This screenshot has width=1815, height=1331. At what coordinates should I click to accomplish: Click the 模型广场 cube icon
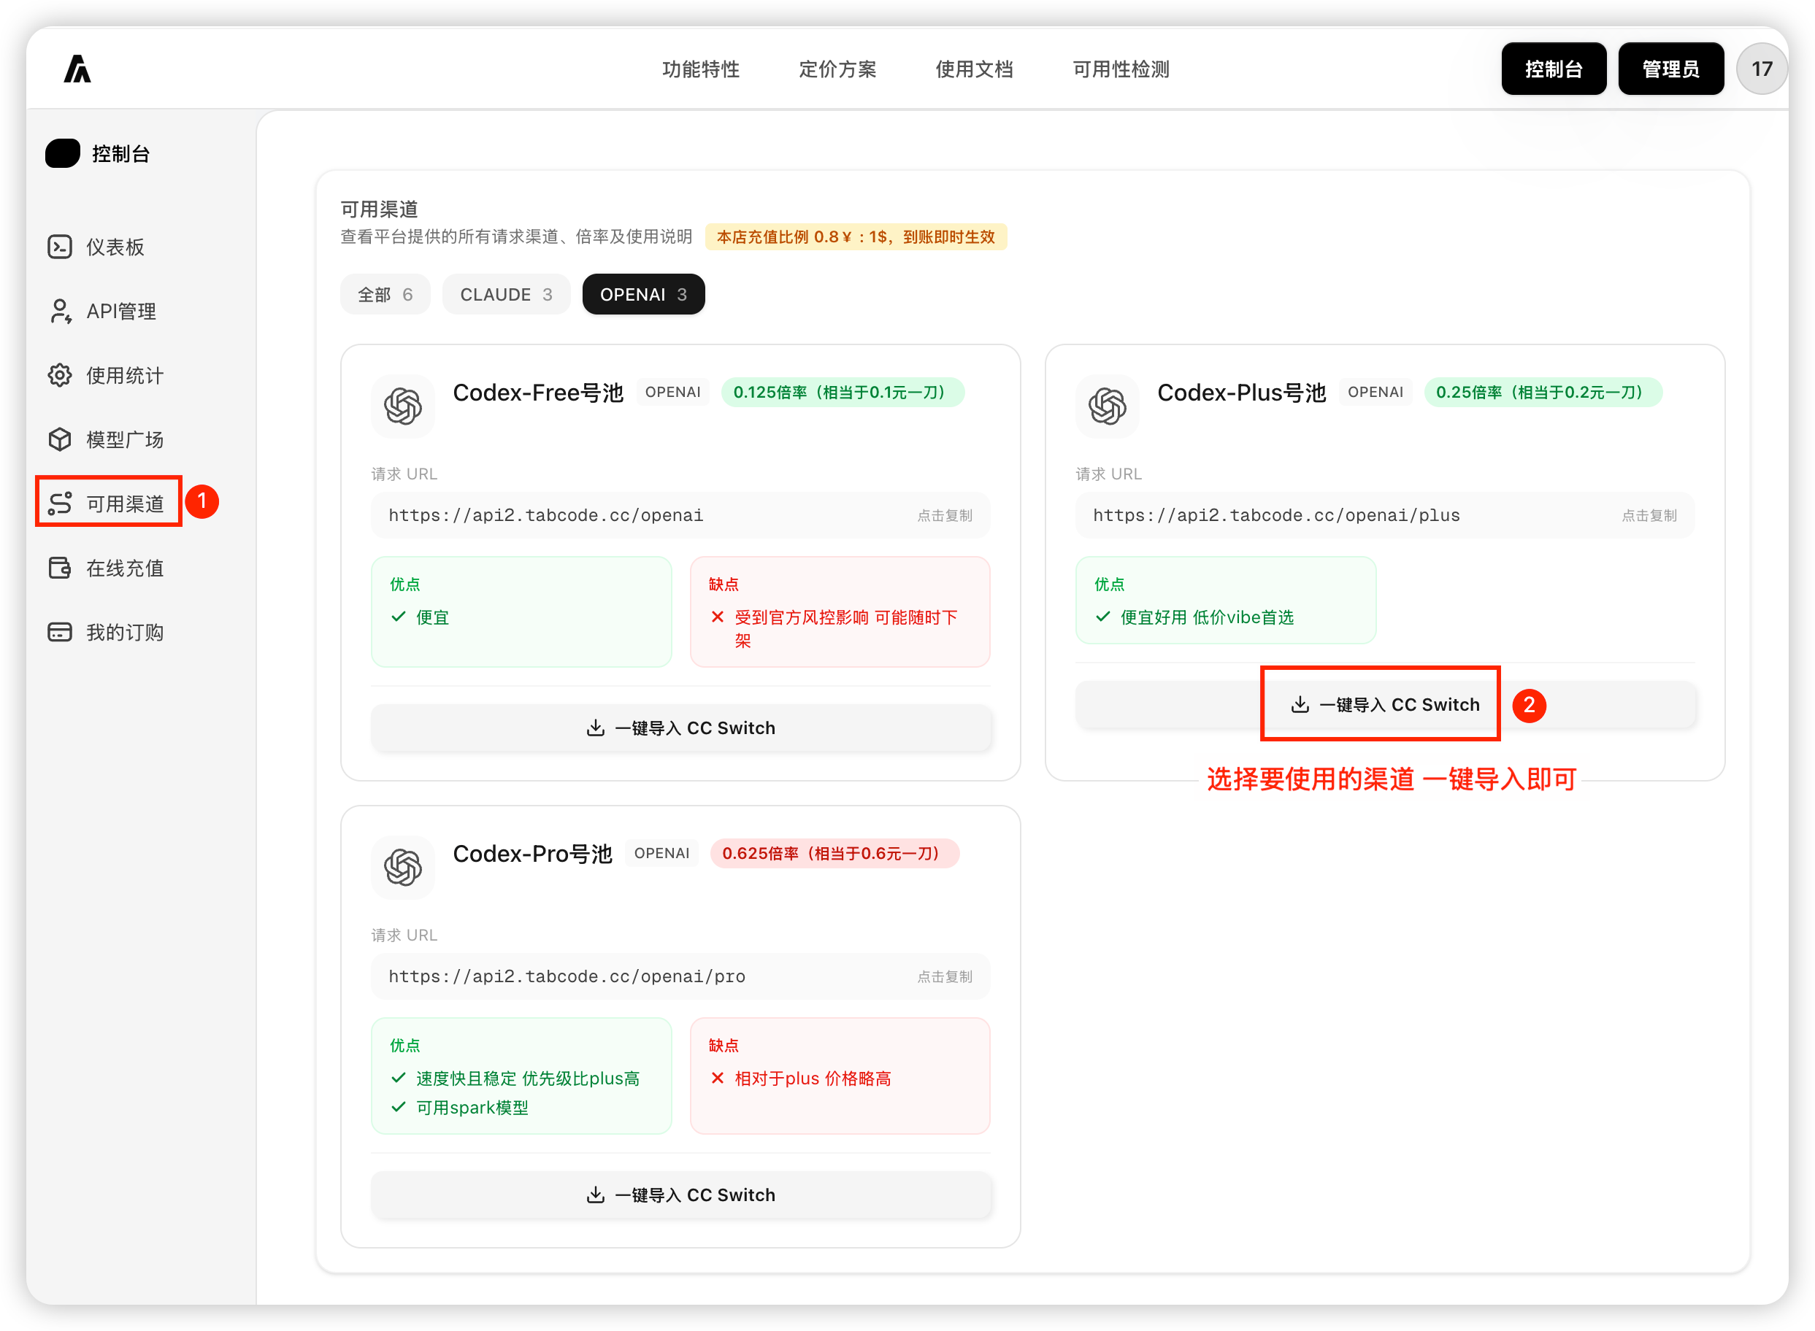pos(60,439)
